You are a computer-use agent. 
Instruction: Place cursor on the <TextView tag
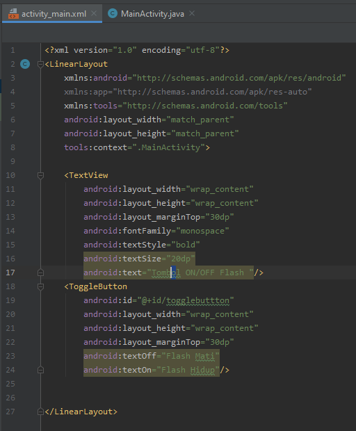click(x=86, y=175)
